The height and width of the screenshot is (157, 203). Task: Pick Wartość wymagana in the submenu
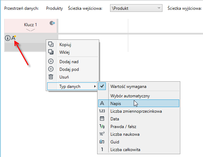(139, 87)
